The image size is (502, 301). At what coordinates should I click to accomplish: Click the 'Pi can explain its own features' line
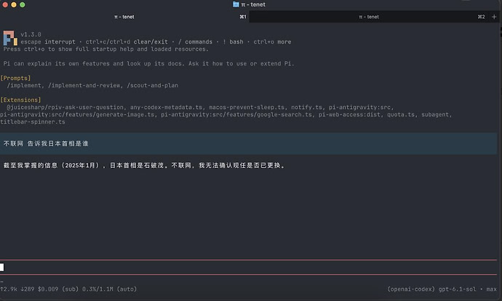click(x=148, y=64)
